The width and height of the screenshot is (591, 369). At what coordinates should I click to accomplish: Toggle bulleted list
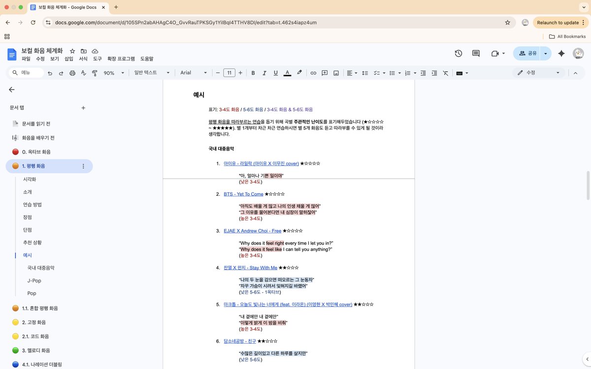tap(392, 73)
